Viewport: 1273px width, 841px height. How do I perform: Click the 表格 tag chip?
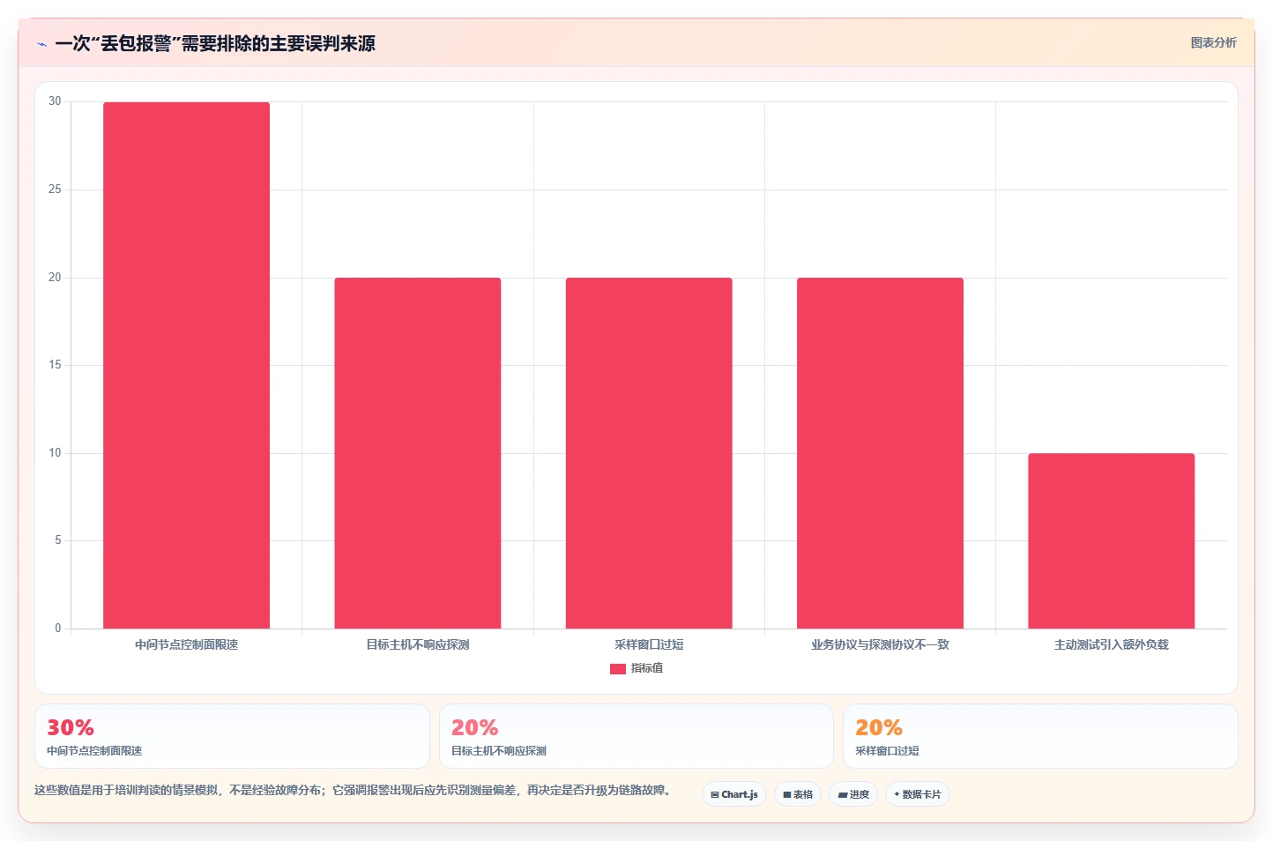(x=798, y=794)
